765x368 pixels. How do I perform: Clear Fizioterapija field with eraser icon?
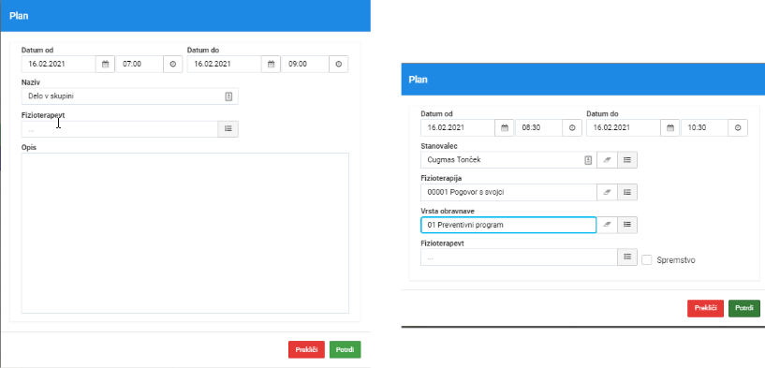coord(608,192)
